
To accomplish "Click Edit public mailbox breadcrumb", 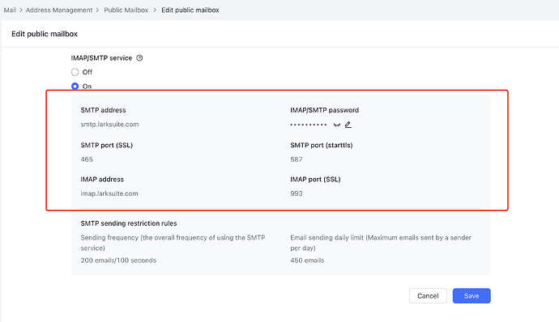I will [190, 11].
